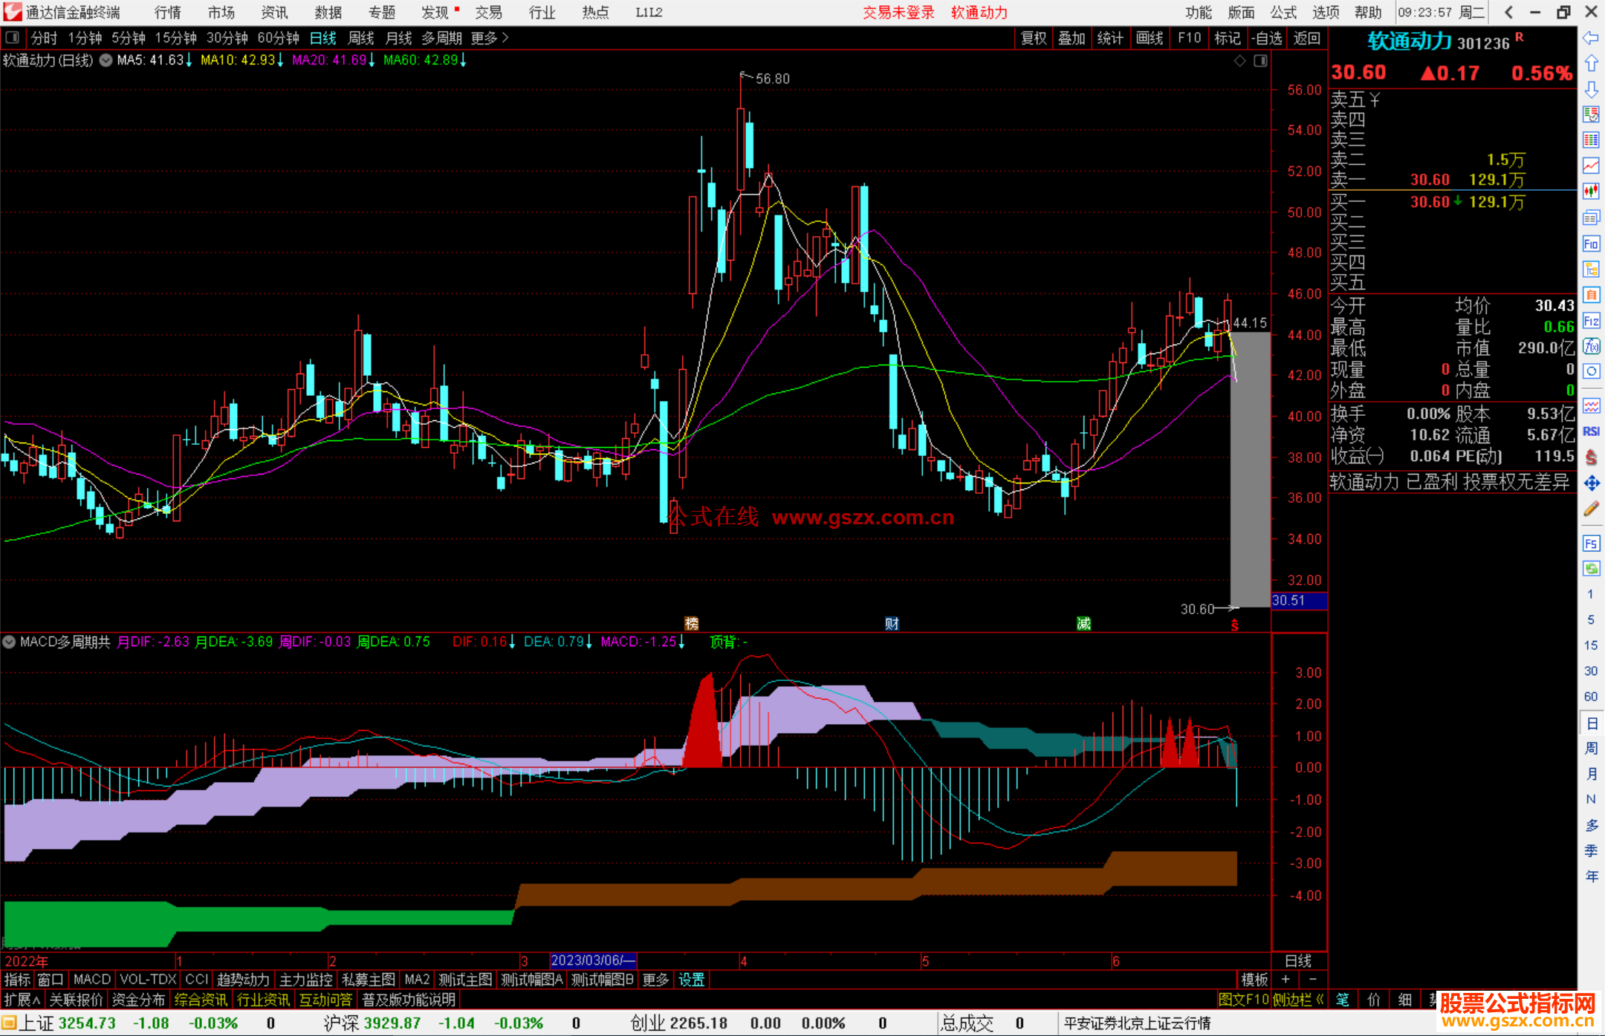Open the 综合资讯 bottom tab
Image resolution: width=1605 pixels, height=1036 pixels.
(x=201, y=1000)
